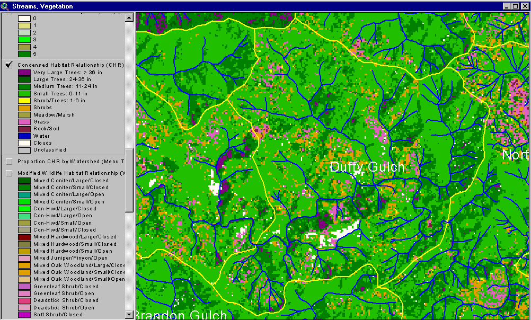
Task: Click the Rock/Soil legend swatch
Action: (x=24, y=129)
